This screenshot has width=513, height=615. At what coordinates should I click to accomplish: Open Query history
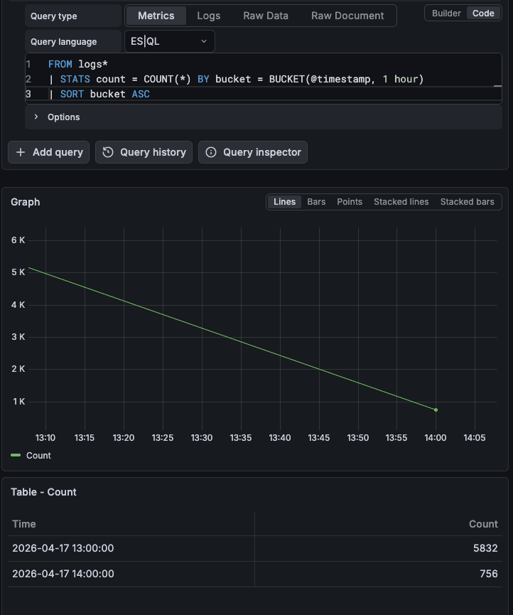[144, 152]
